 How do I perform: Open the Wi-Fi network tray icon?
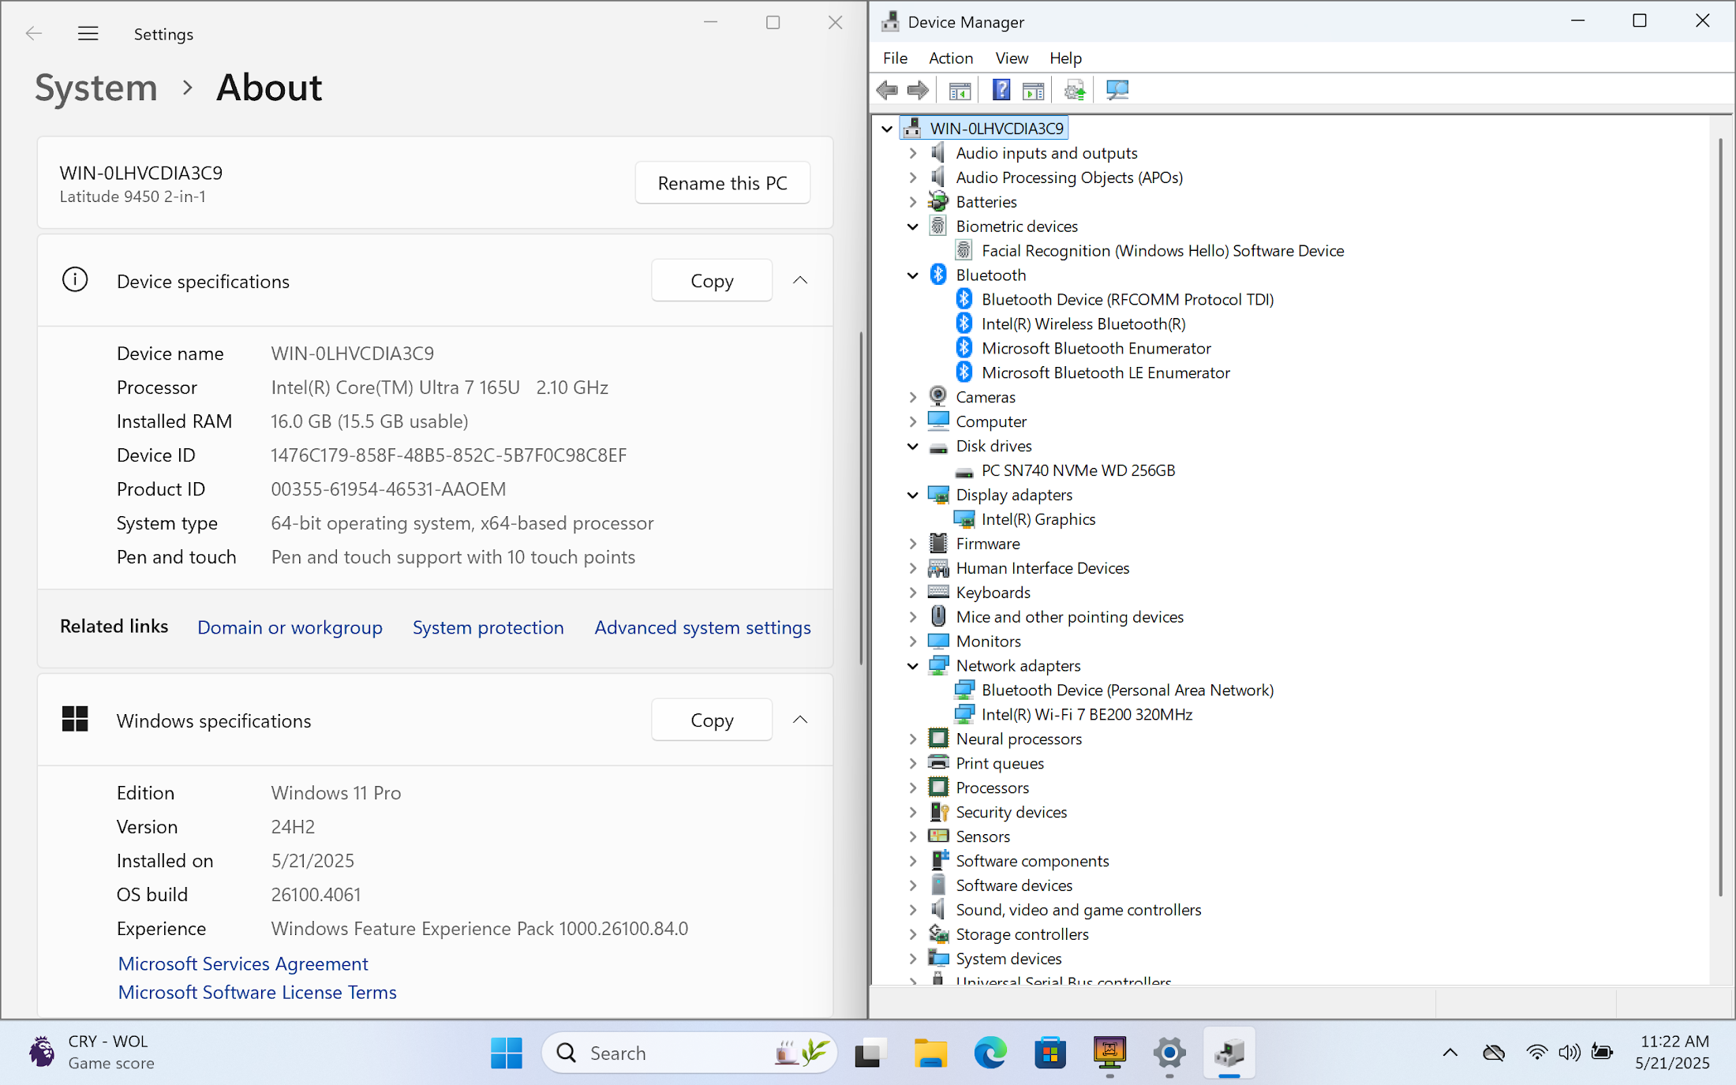pos(1536,1053)
